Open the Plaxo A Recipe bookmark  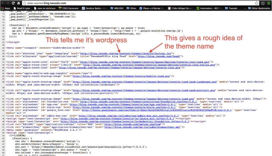(152, 8)
